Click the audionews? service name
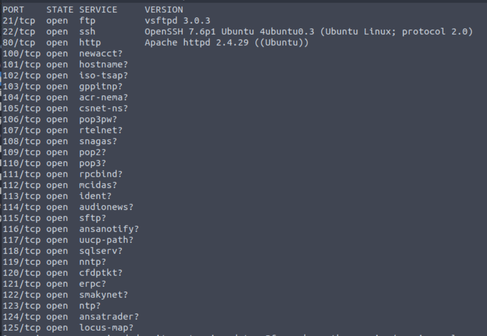This screenshot has width=487, height=336. tap(106, 207)
